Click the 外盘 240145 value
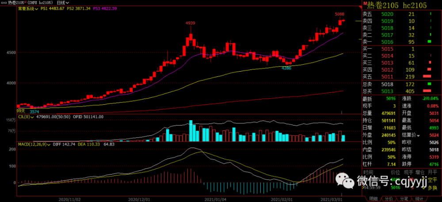Screen dimensions: 442x202 389,135
